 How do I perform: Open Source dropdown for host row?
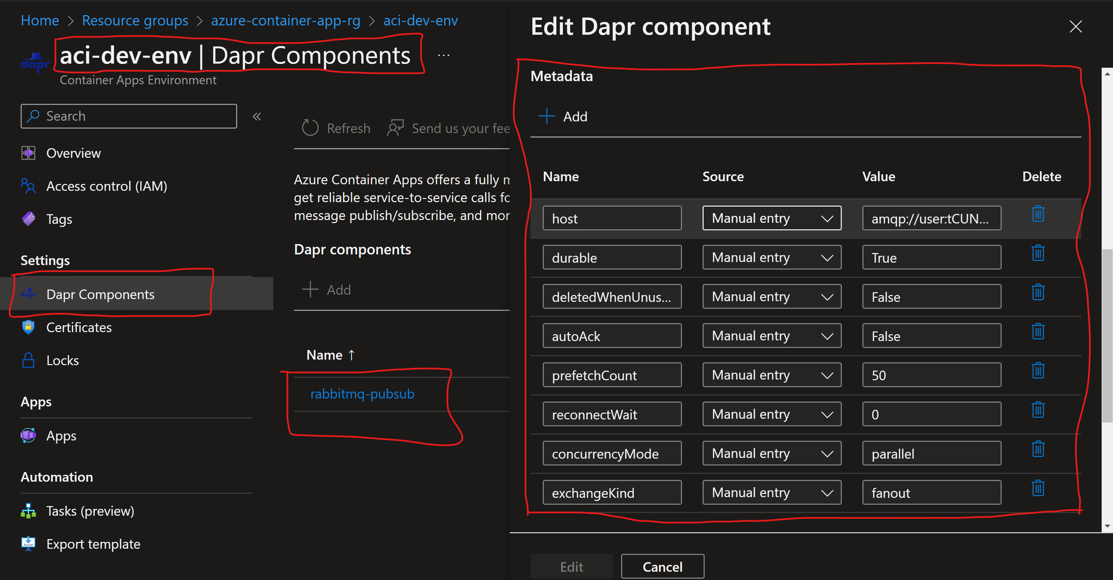tap(772, 218)
